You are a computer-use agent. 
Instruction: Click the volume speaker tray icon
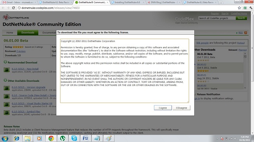pyautogui.click(x=235, y=138)
